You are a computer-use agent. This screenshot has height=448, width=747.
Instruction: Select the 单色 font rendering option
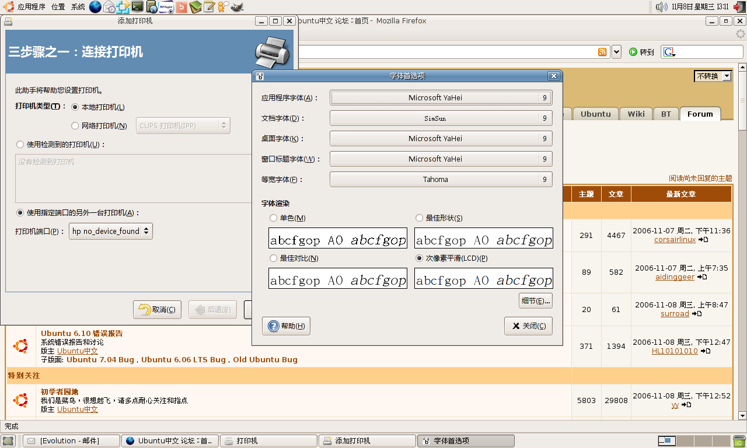pos(274,218)
